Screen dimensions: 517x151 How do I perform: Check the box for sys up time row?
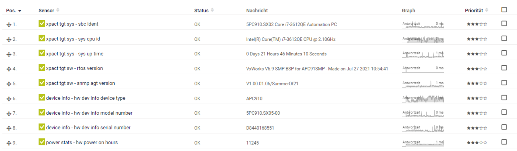pyautogui.click(x=504, y=53)
